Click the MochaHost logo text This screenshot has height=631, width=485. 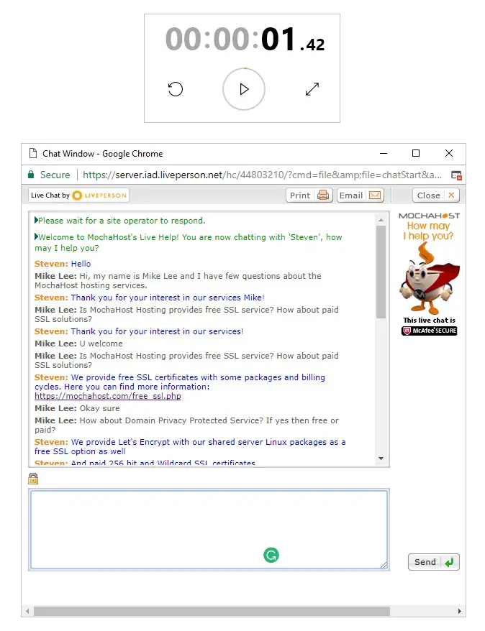(x=430, y=216)
